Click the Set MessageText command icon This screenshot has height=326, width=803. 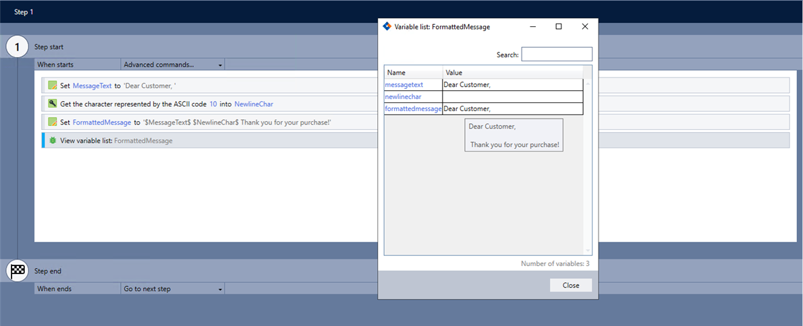click(53, 86)
